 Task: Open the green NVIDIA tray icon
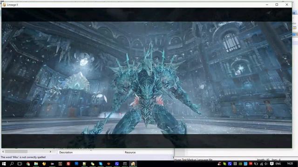pos(240,164)
